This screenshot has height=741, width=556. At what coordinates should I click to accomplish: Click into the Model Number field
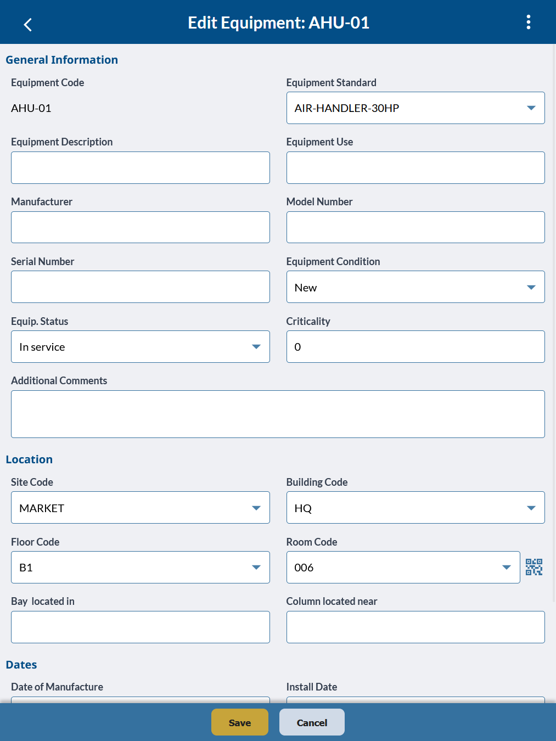coord(415,227)
